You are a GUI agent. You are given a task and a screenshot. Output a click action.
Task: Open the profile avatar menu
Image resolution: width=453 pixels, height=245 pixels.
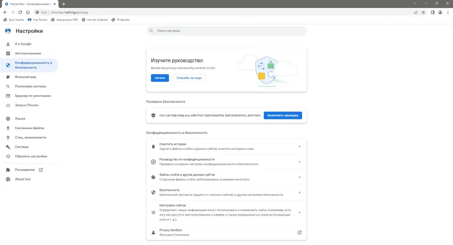point(440,12)
